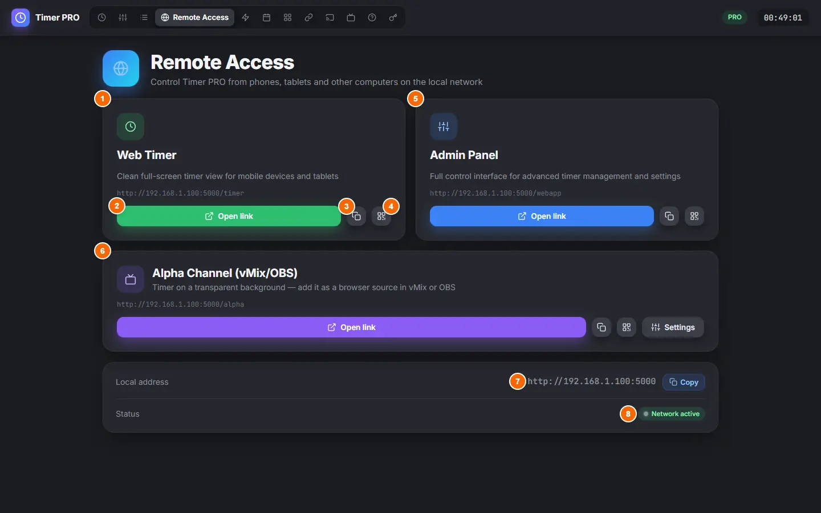
Task: Click the Alpha Channel (vMix/OBS) heading
Action: [225, 273]
